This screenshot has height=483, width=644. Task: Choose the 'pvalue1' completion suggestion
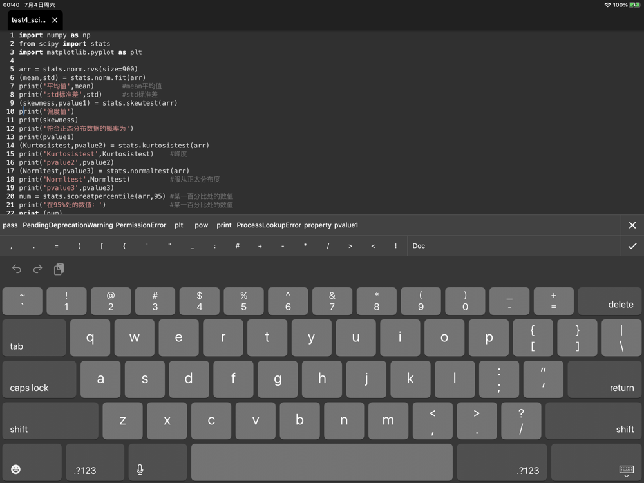coord(346,225)
